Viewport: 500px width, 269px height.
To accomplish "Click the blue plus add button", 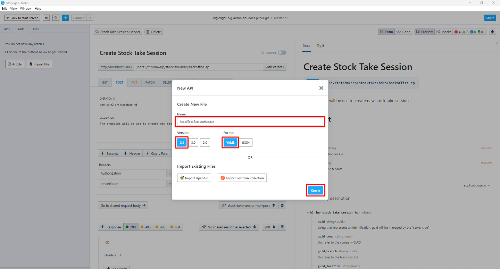I will (x=65, y=18).
